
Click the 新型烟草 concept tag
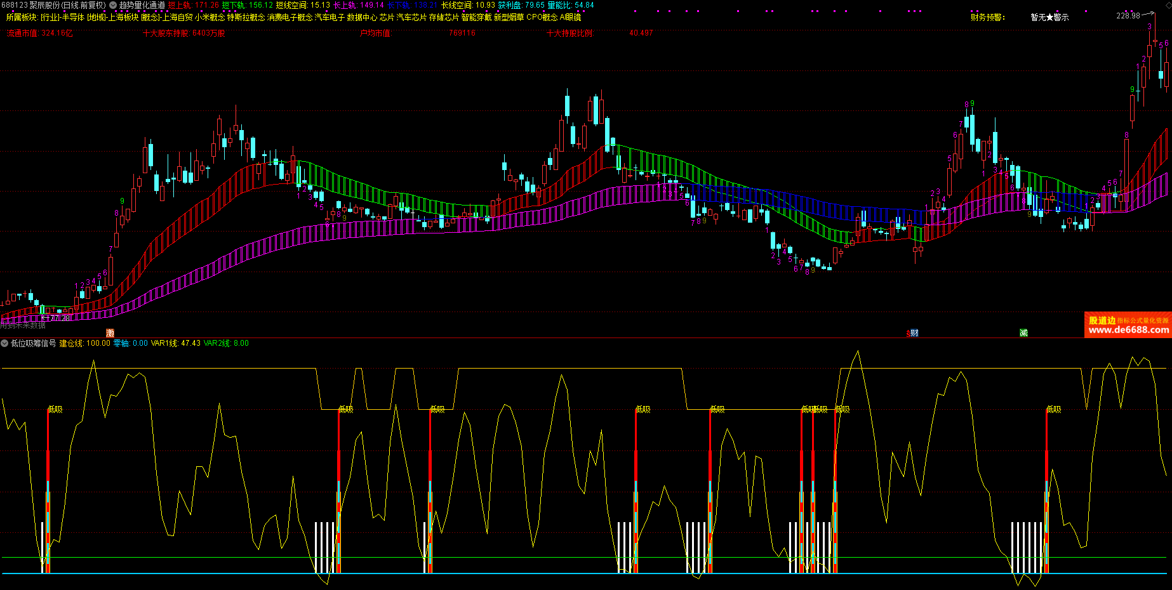click(x=509, y=17)
